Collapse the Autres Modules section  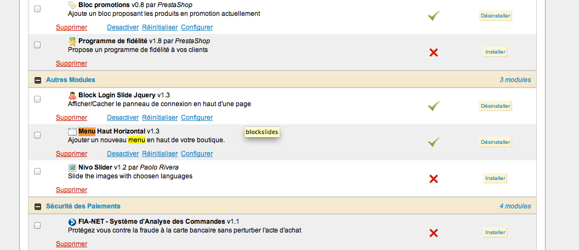(x=38, y=80)
